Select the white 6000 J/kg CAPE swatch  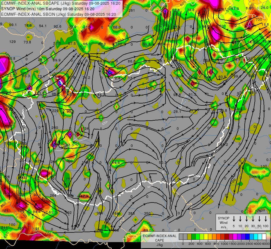[264, 237]
